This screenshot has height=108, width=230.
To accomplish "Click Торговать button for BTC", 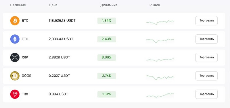I will click(206, 21).
